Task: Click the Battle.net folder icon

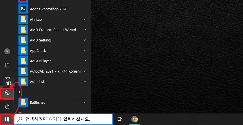Action: pyautogui.click(x=23, y=102)
